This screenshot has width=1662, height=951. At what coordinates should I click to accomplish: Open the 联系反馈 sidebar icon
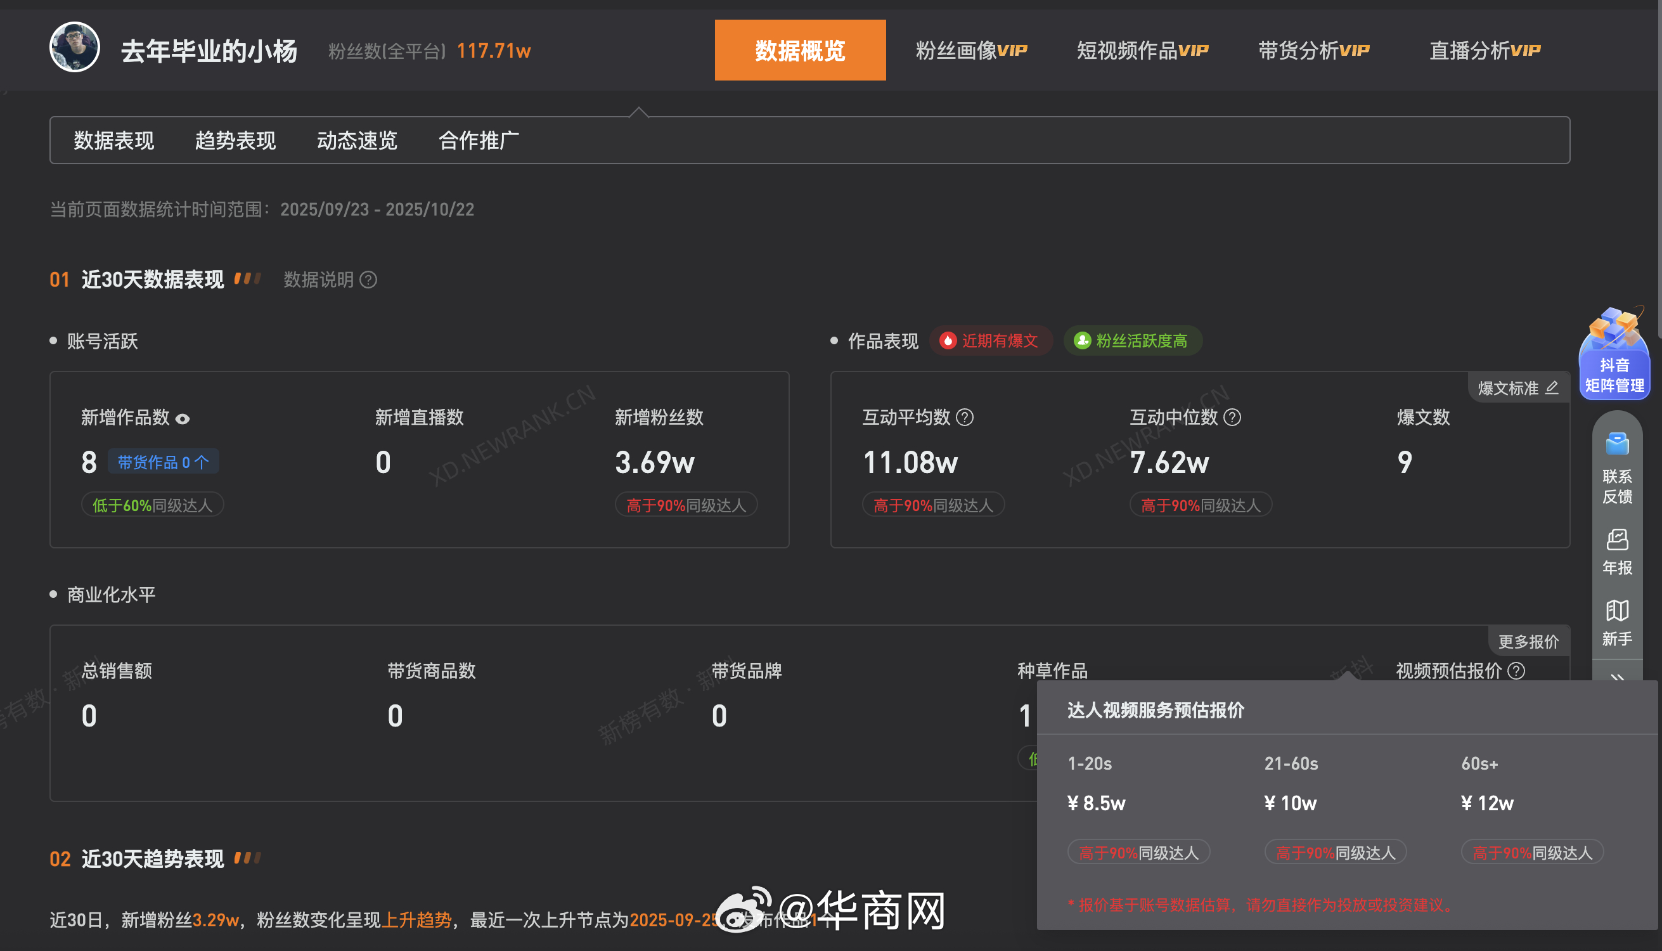click(x=1617, y=468)
